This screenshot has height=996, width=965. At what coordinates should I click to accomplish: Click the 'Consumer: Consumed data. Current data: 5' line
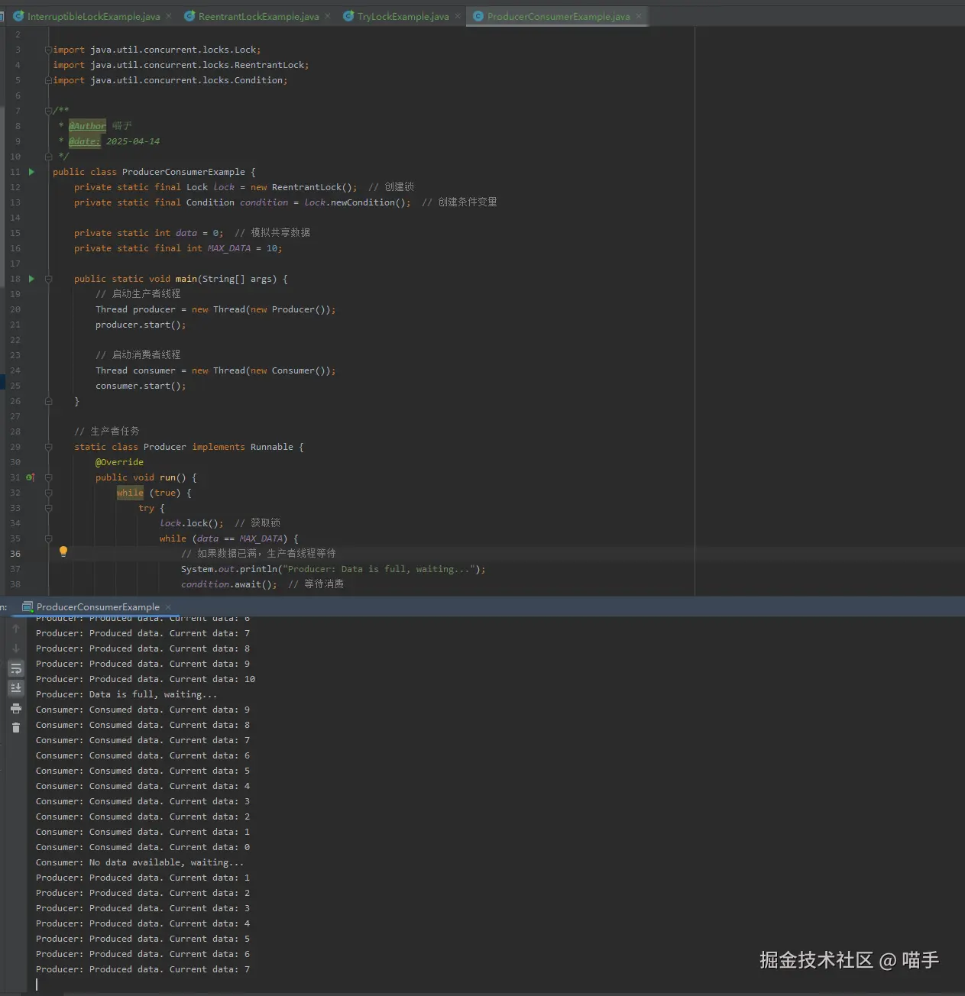pos(143,771)
